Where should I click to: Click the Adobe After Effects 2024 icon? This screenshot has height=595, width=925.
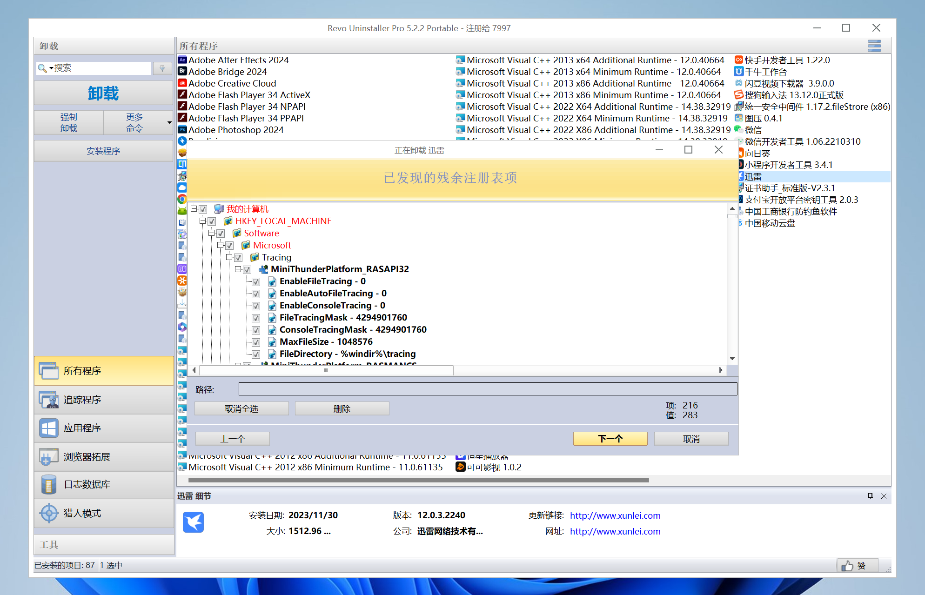(182, 60)
